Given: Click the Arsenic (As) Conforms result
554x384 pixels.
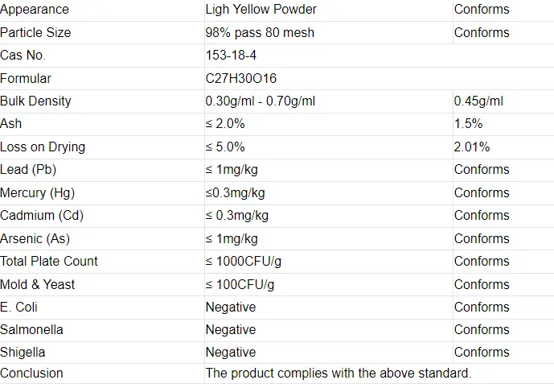Looking at the screenshot, I should 482,238.
